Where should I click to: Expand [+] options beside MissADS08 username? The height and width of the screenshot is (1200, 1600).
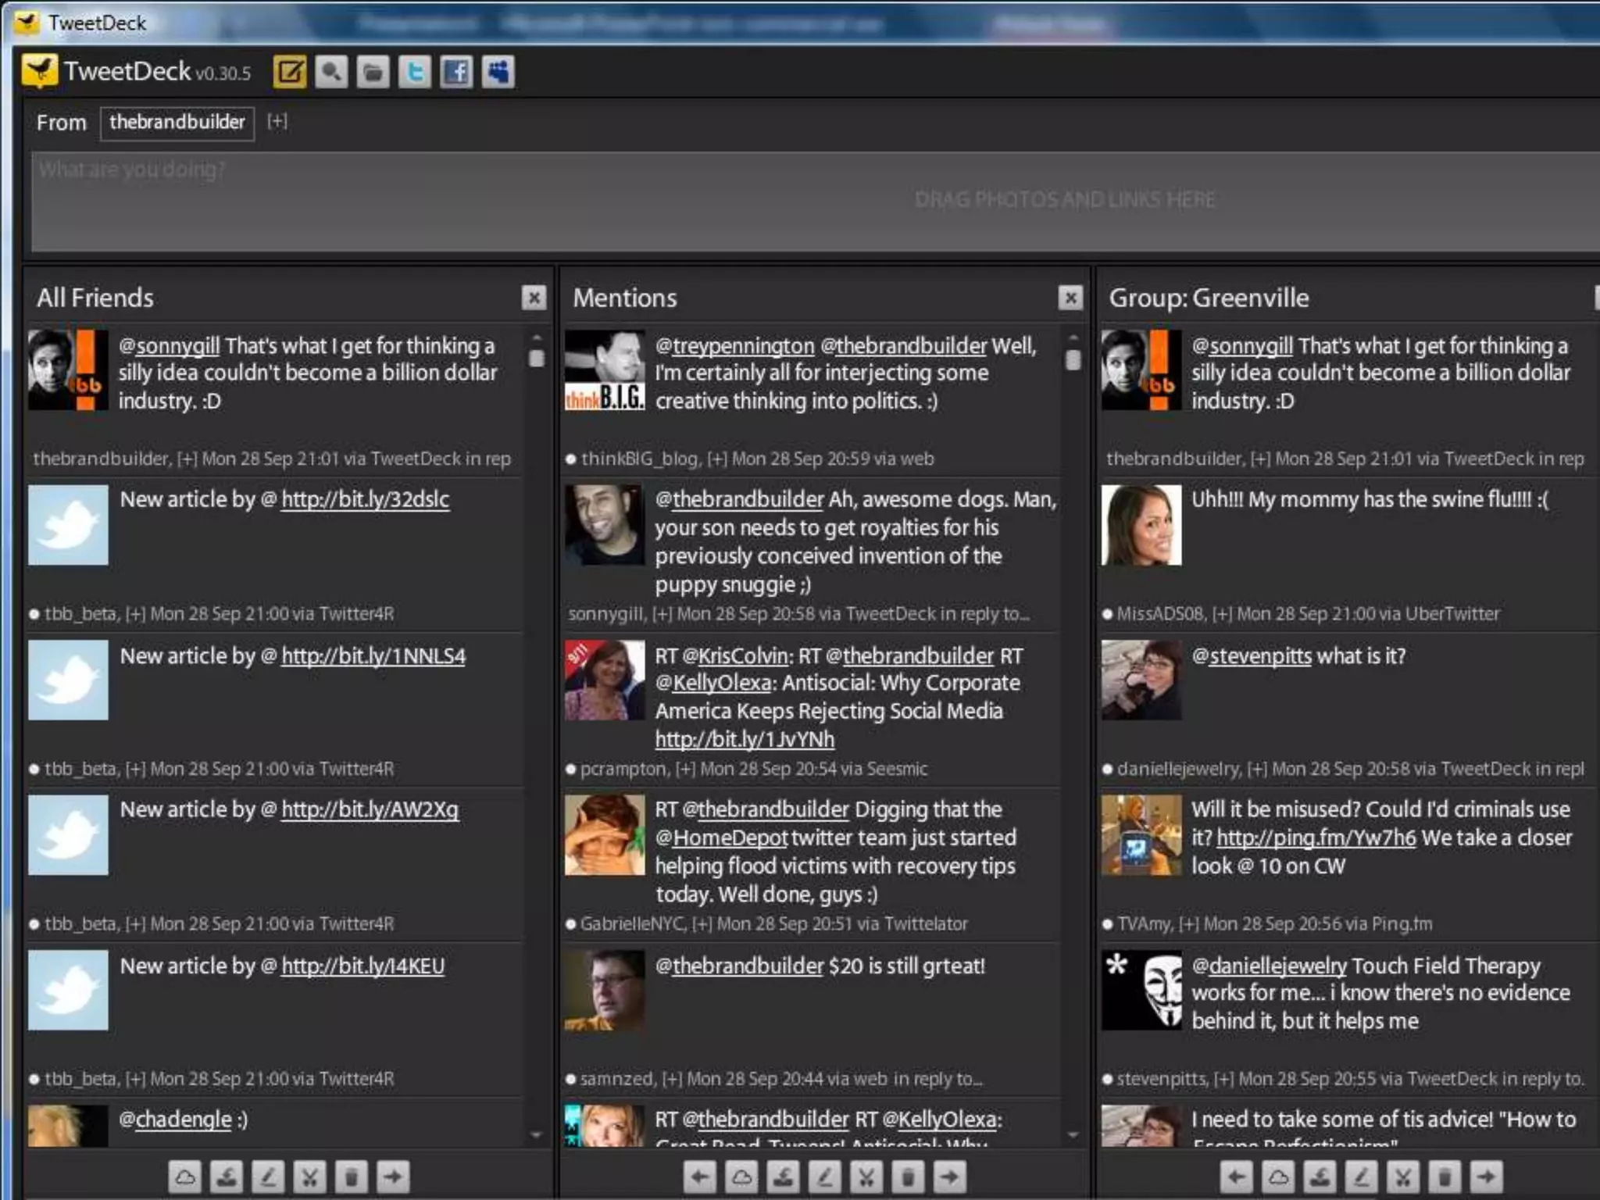1221,614
